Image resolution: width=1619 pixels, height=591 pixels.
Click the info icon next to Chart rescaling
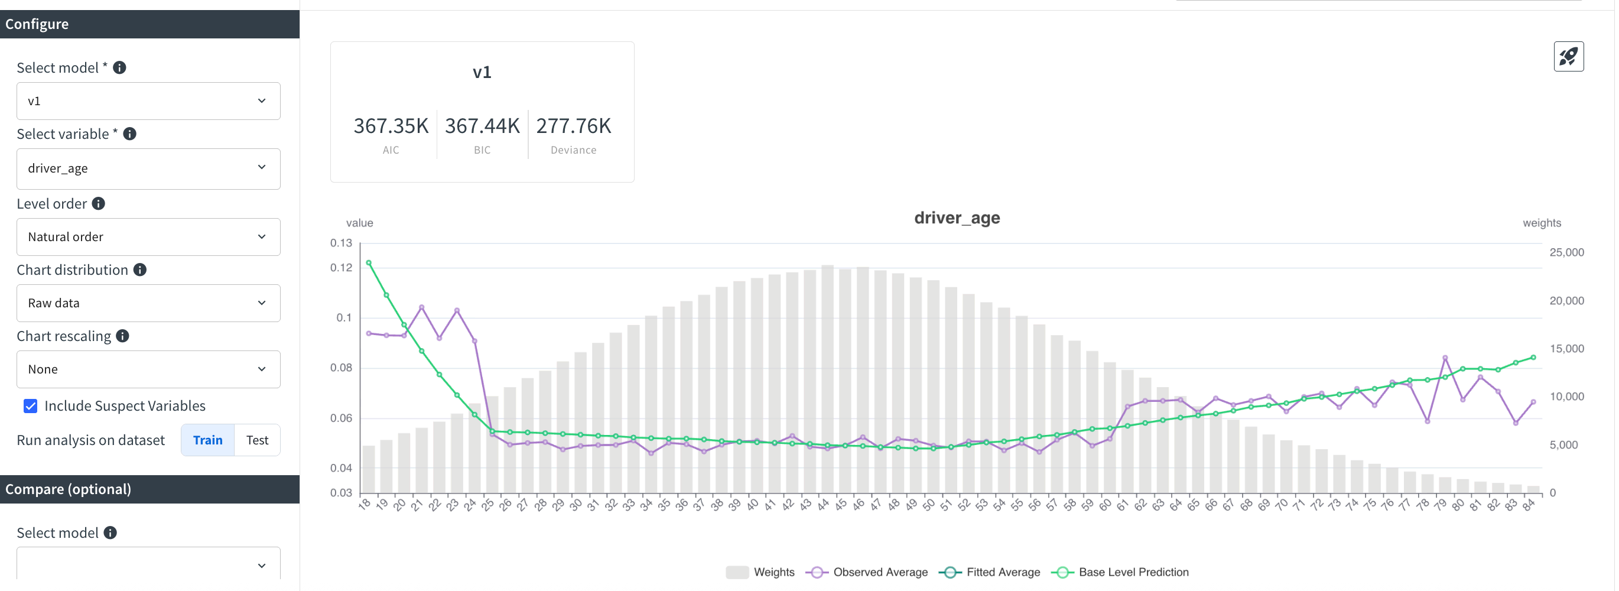click(122, 335)
